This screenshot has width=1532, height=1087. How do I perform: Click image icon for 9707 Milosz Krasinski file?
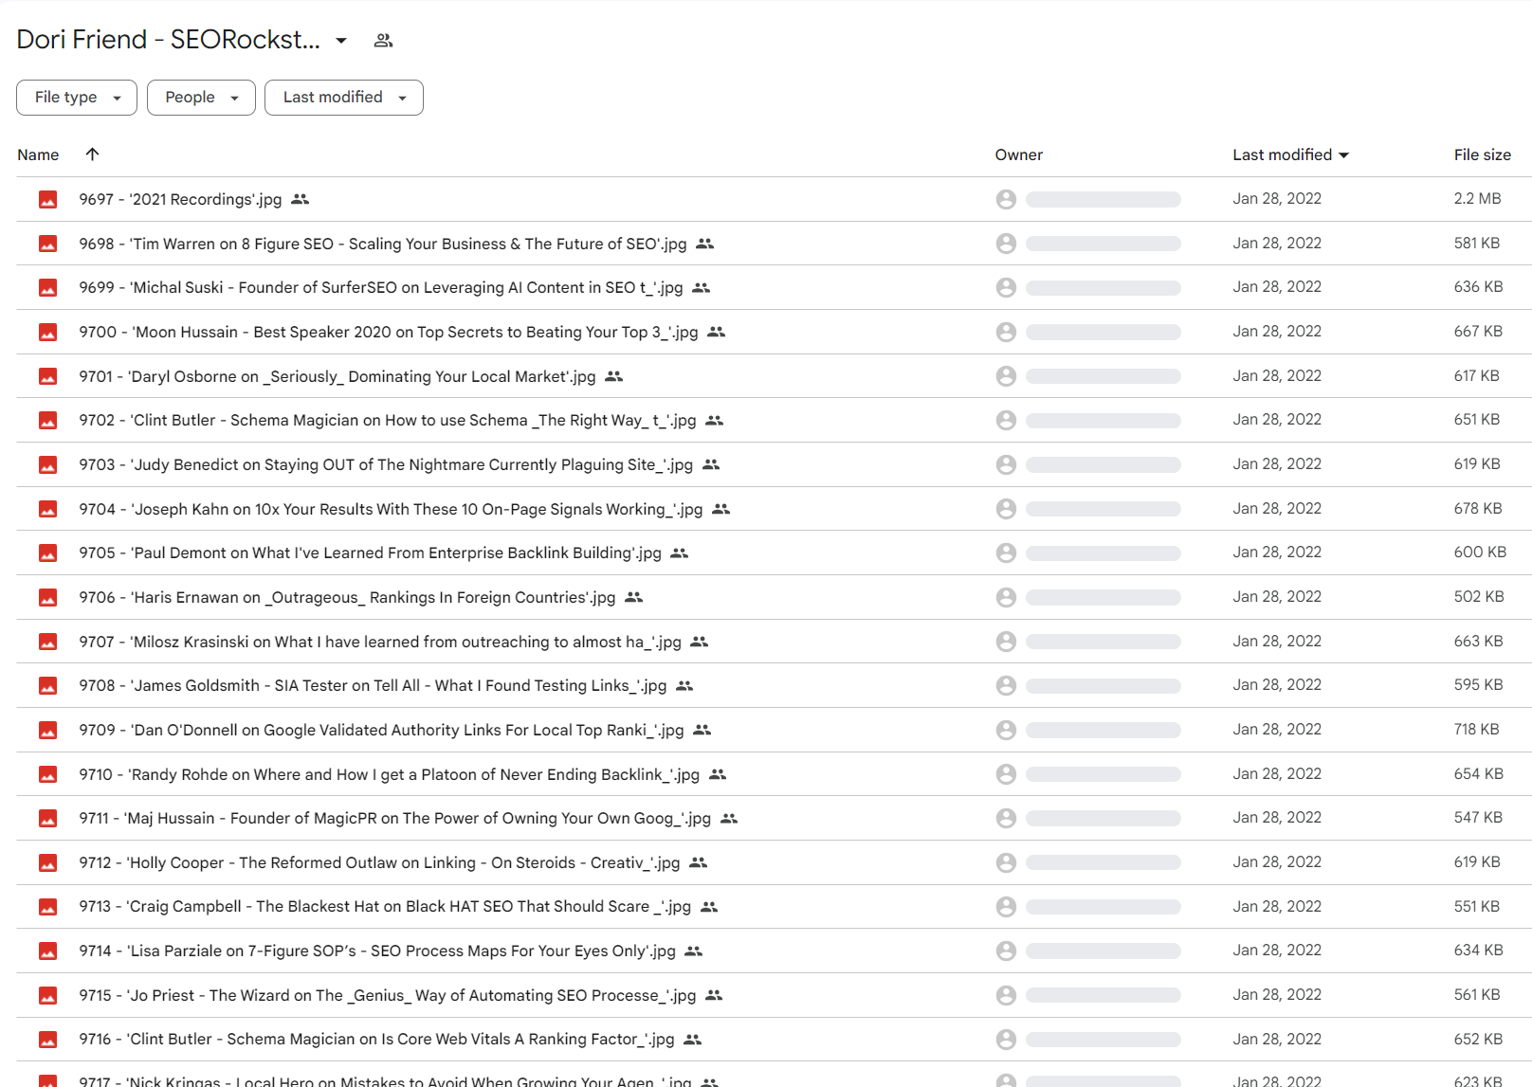click(x=47, y=642)
